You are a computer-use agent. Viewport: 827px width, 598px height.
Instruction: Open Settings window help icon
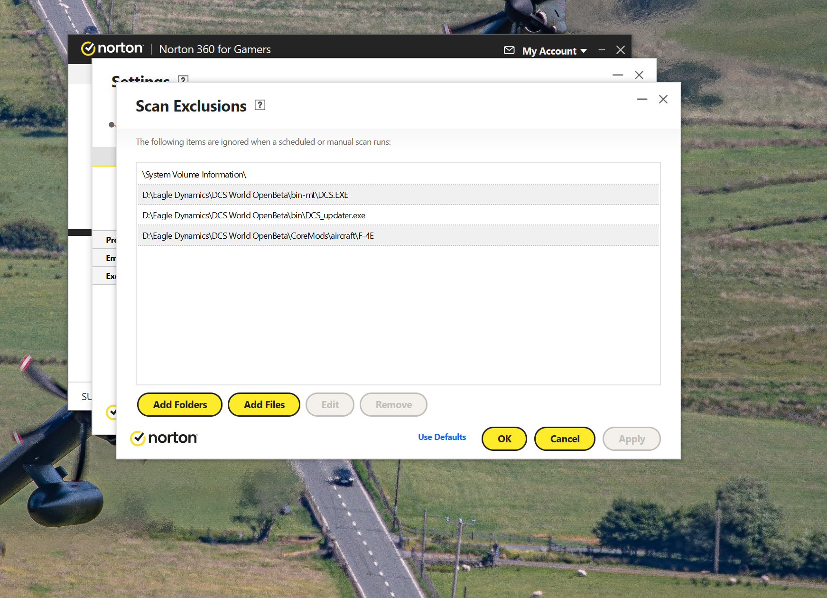pyautogui.click(x=183, y=79)
